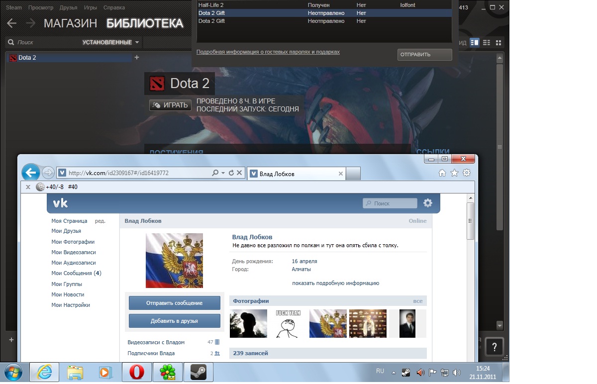Image resolution: width=597 pixels, height=384 pixels.
Task: Click the IE forward arrow button
Action: (48, 173)
